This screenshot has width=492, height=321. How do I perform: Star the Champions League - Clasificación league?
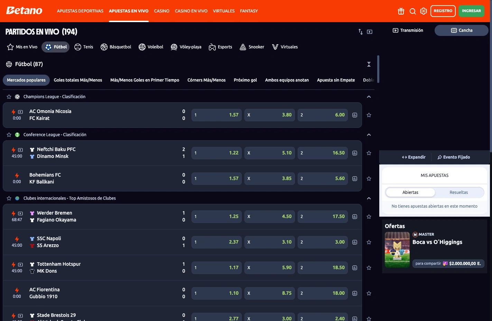coord(9,97)
